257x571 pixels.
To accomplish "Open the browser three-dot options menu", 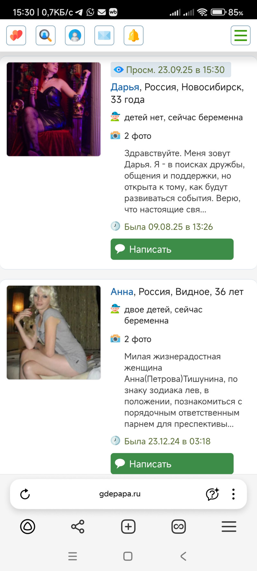I will pos(234,494).
